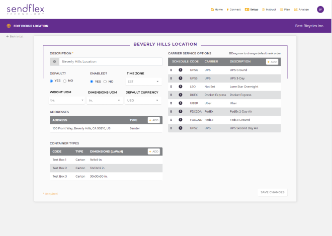Open the Connect menu
The image size is (332, 236).
tap(234, 9)
